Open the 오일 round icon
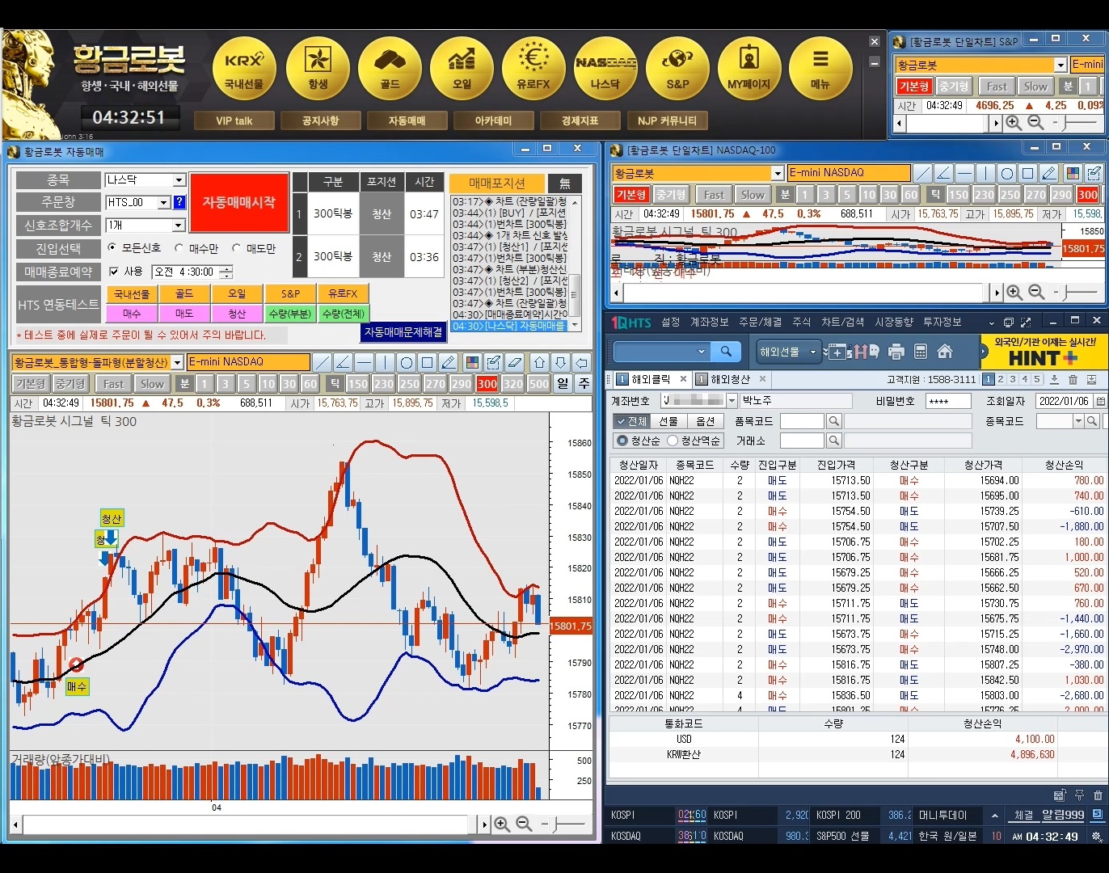 (x=462, y=69)
